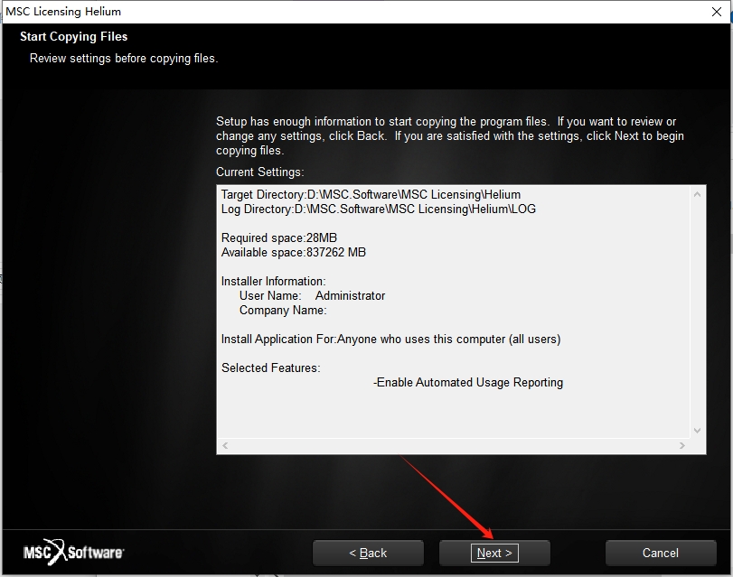Close the MSC Licensing Helium window

point(711,12)
